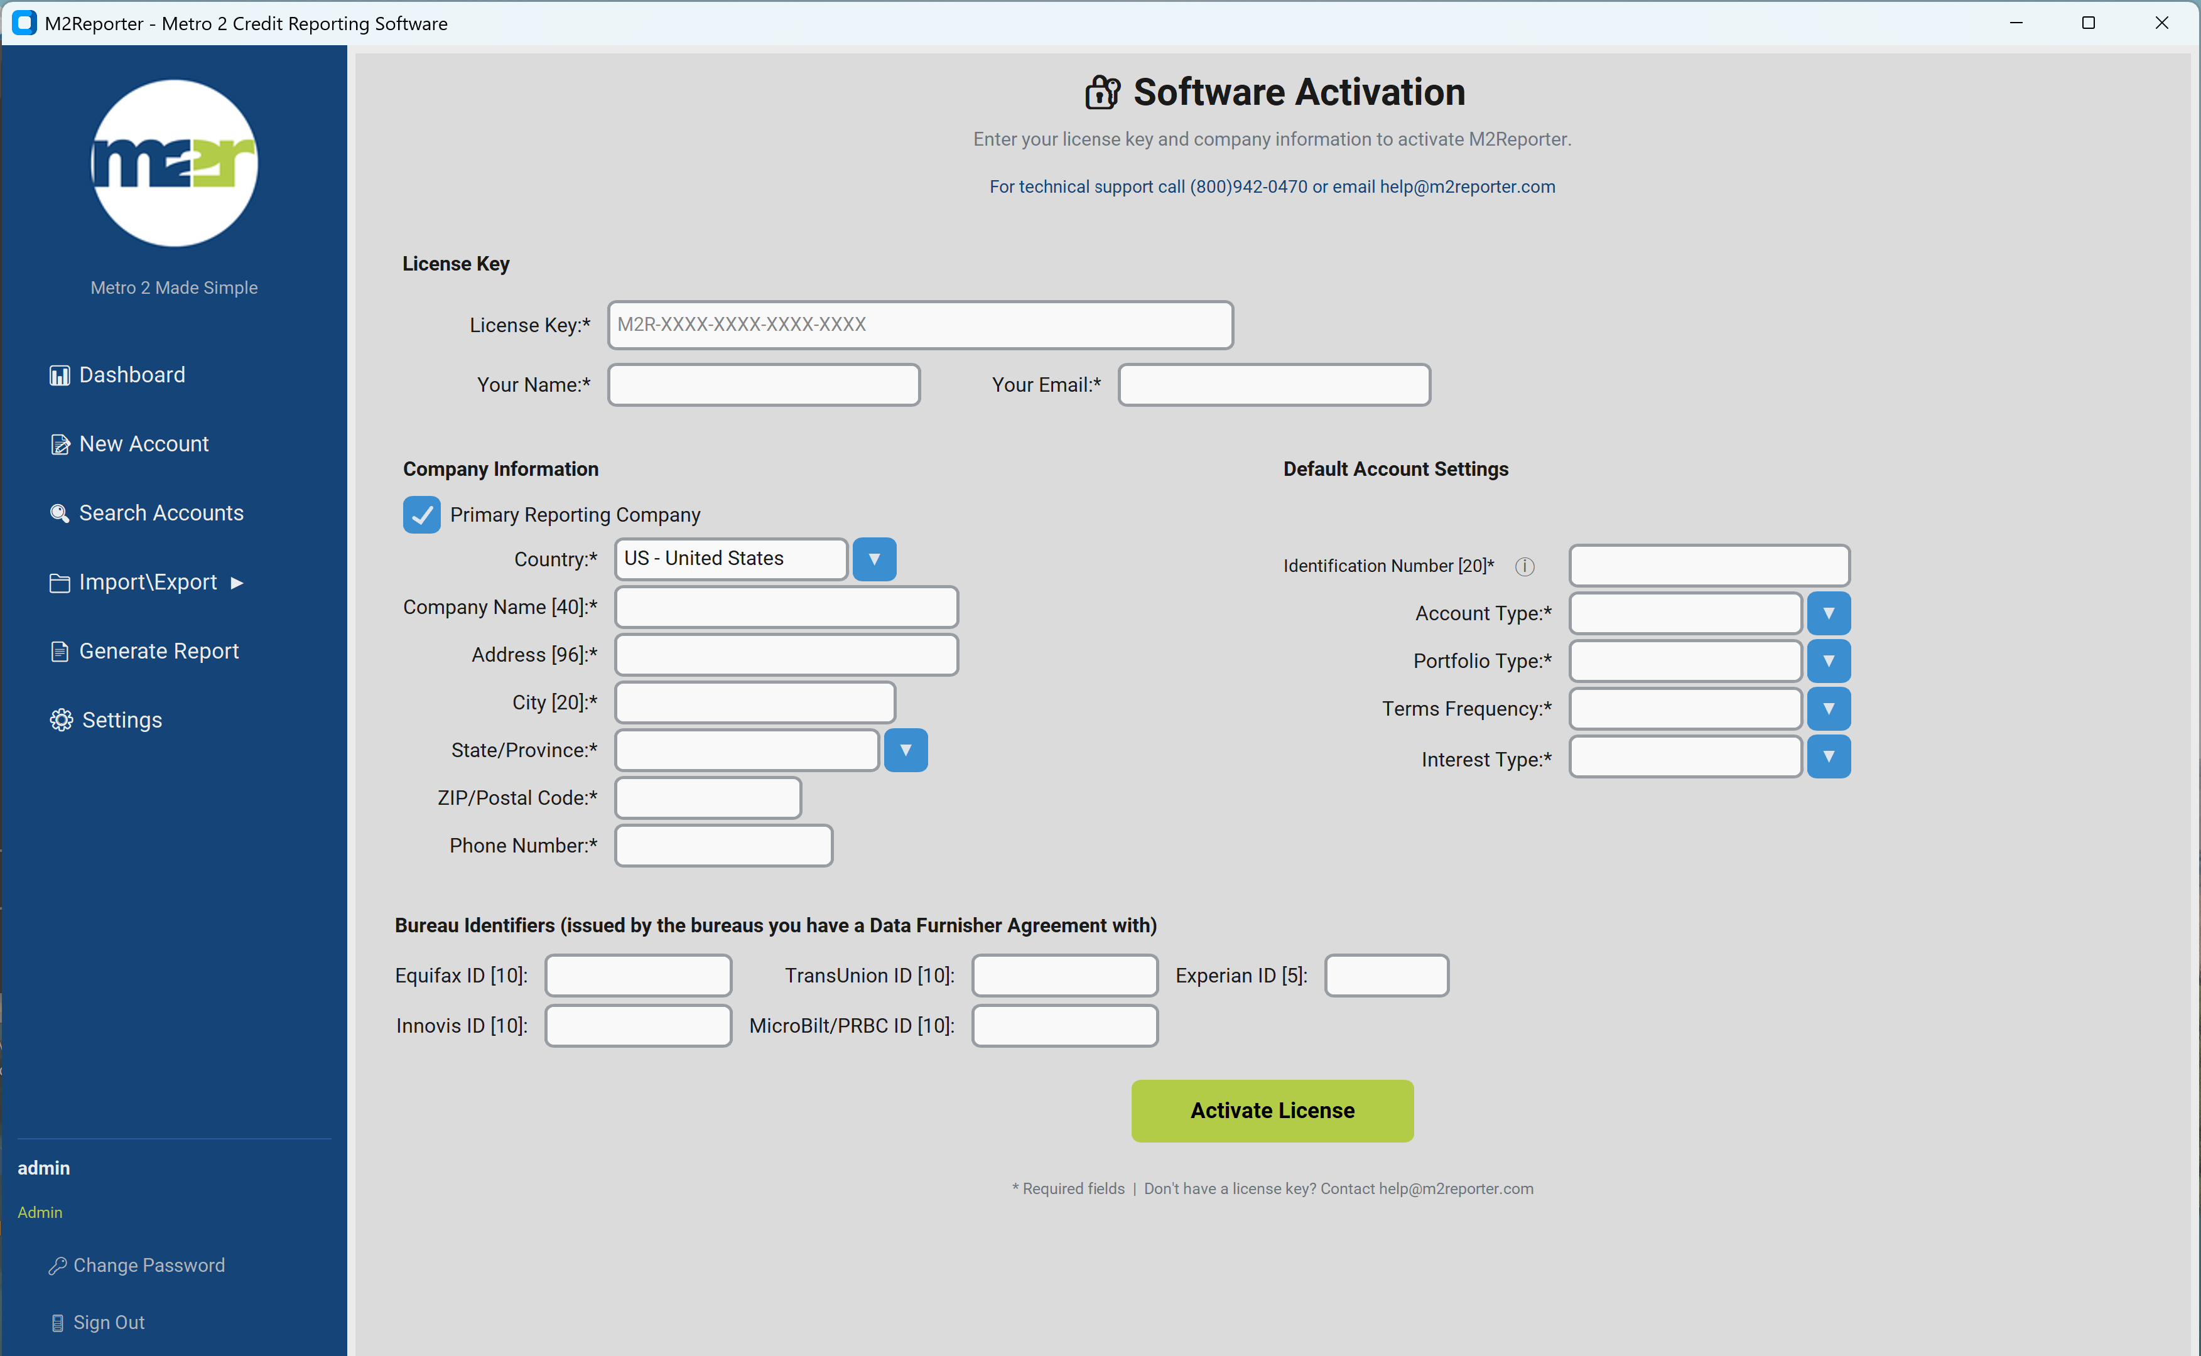Open the Interest Type dropdown arrow

1829,757
